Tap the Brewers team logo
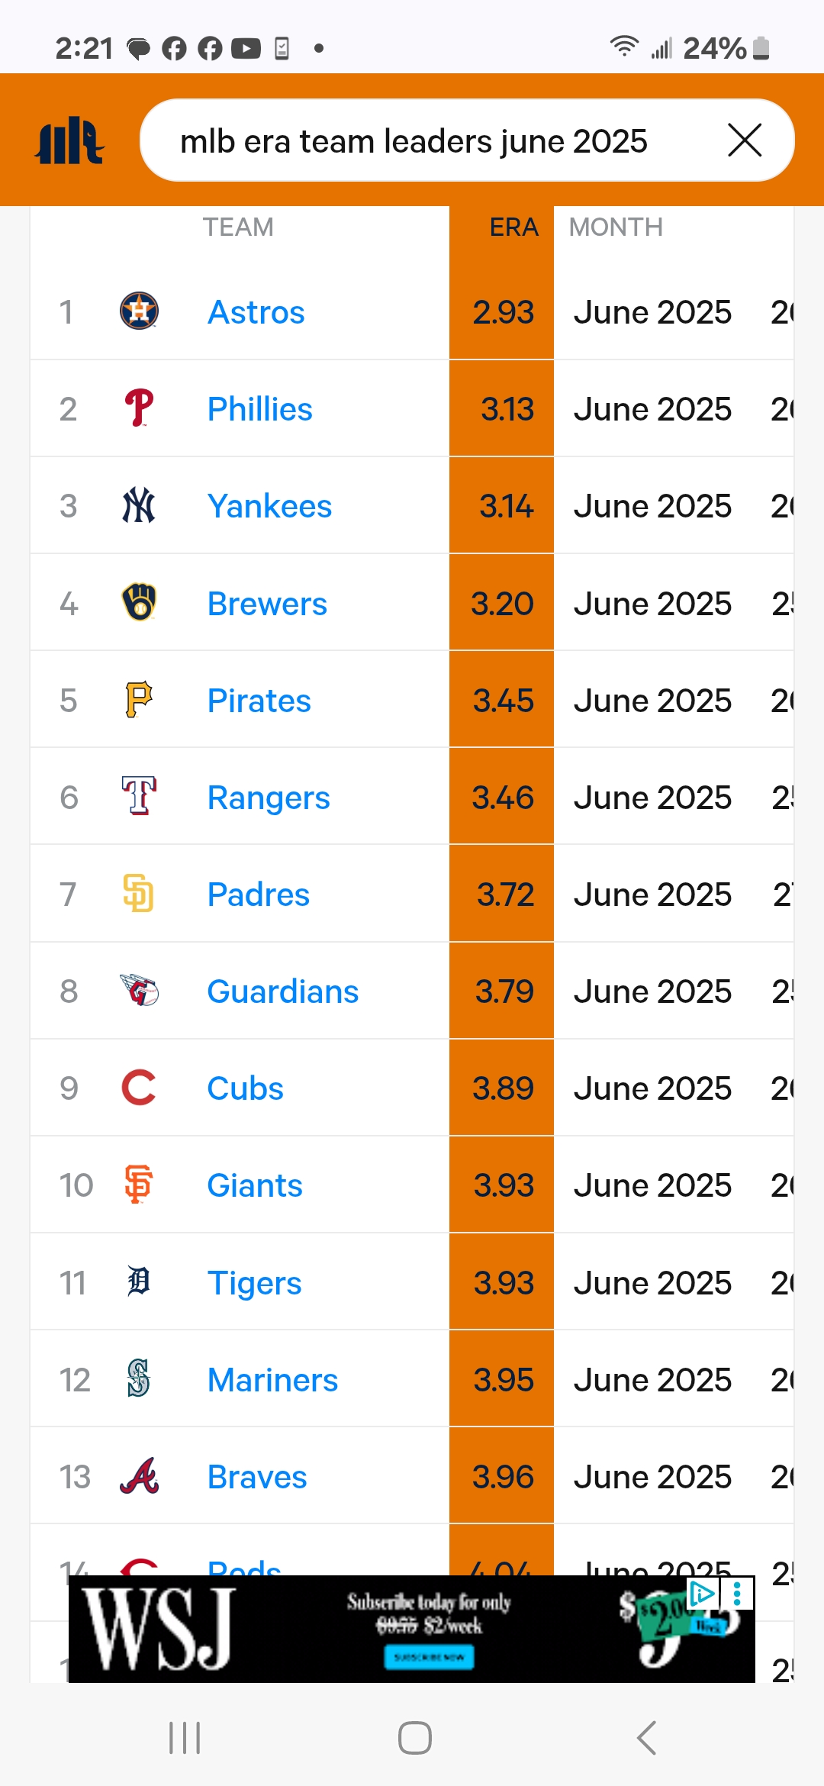Image resolution: width=824 pixels, height=1786 pixels. [139, 603]
